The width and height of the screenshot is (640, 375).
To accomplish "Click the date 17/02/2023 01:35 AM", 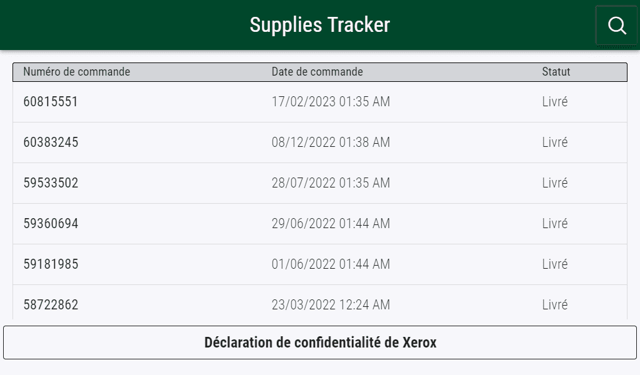I will 330,101.
